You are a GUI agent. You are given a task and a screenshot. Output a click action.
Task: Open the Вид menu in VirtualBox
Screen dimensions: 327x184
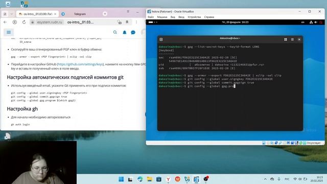point(173,17)
